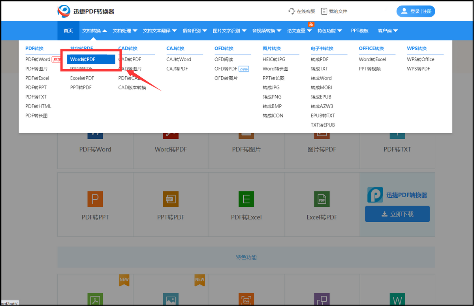
Task: Click the PPT转PDF icon
Action: tap(171, 199)
